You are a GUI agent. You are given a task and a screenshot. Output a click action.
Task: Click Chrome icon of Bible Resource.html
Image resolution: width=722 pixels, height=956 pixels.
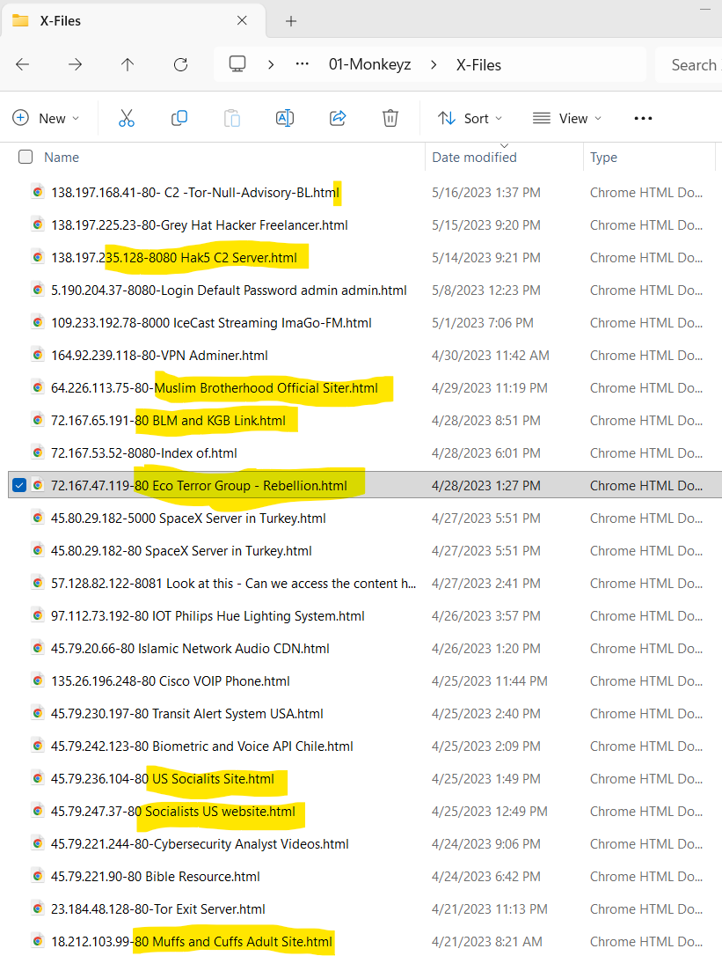click(x=38, y=876)
